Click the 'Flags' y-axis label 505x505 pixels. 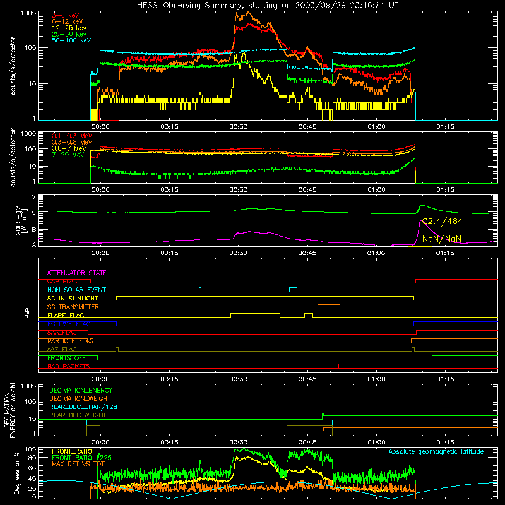25,315
